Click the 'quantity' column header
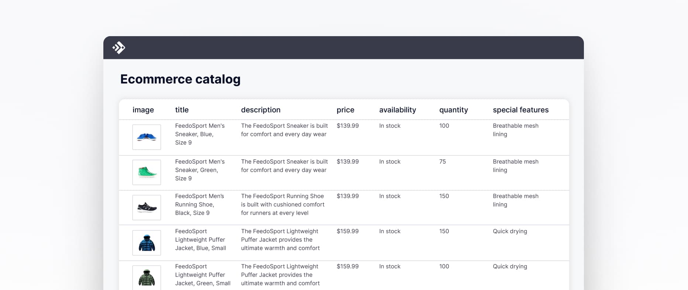The image size is (688, 290). [453, 110]
